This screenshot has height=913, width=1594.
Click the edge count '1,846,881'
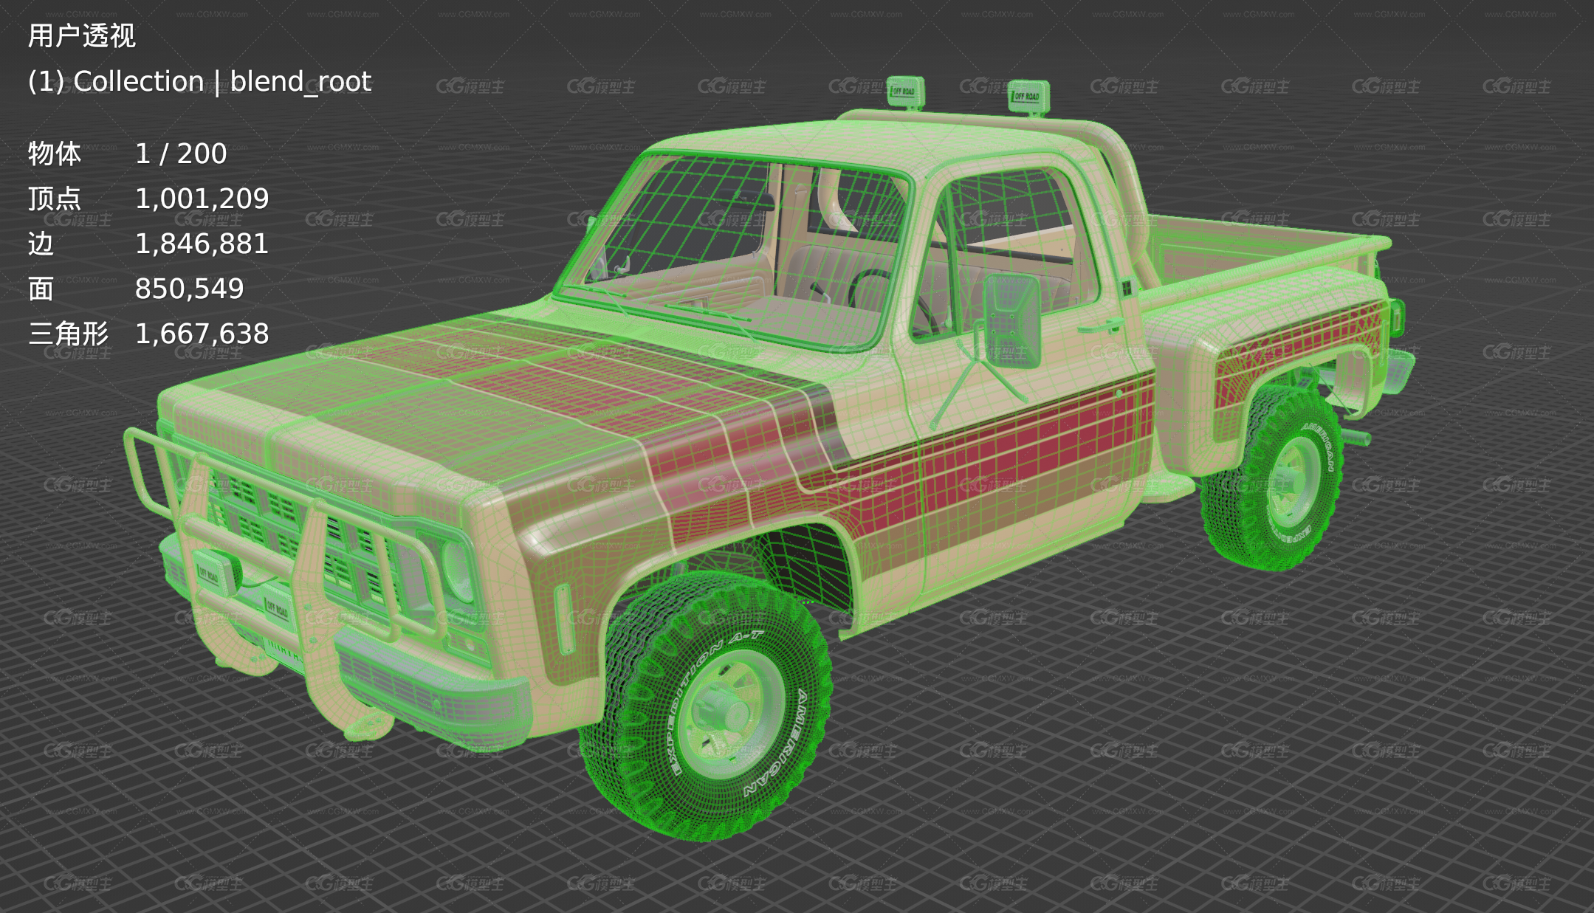202,244
